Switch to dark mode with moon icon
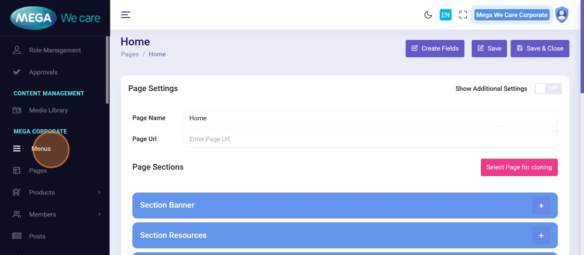The image size is (584, 255). (428, 15)
